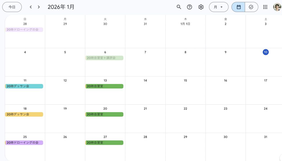Open the account profile picture
This screenshot has height=161, width=282.
pyautogui.click(x=277, y=7)
